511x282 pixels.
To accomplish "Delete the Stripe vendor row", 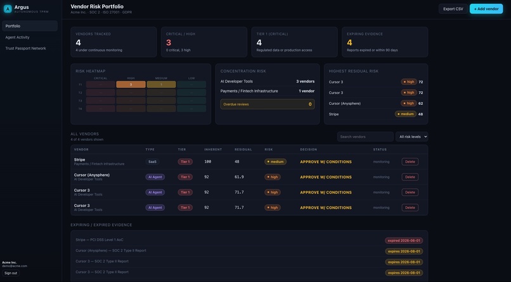I will click(x=410, y=161).
